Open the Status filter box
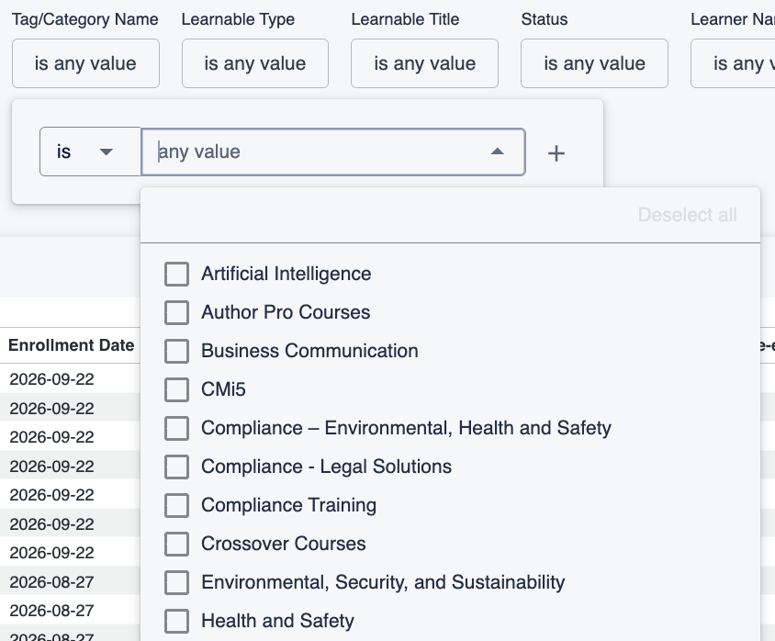 coord(595,63)
